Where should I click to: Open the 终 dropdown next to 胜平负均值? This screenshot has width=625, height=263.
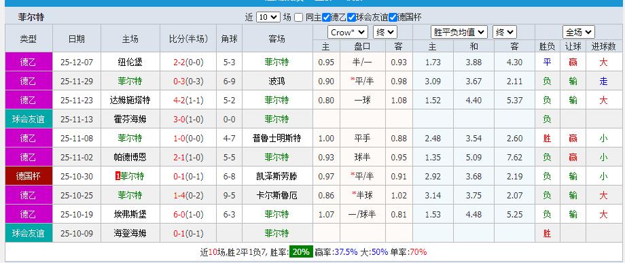click(x=505, y=32)
